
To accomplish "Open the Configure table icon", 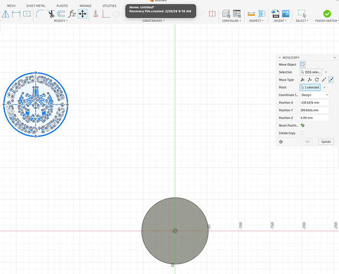I will [x=237, y=14].
